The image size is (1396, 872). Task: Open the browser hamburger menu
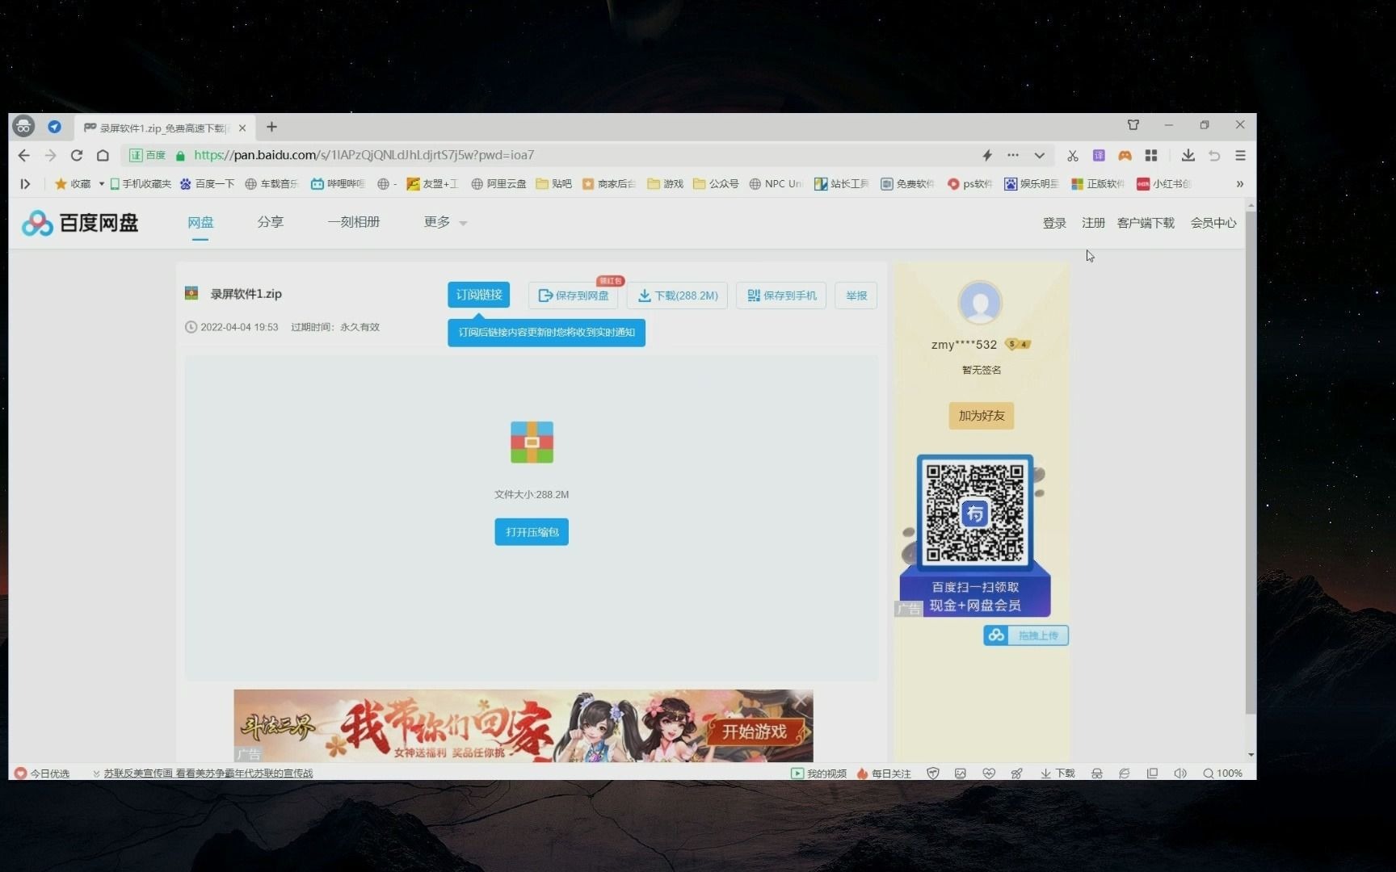coord(1240,155)
